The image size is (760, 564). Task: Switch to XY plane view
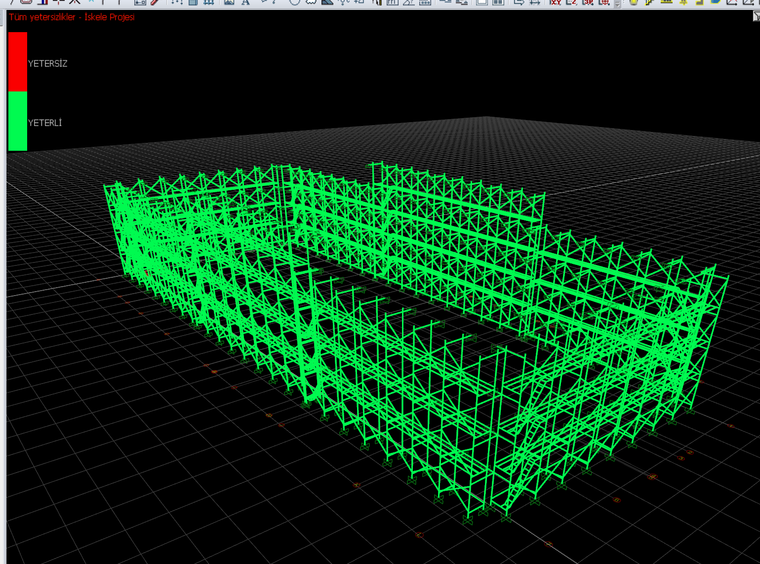(x=556, y=2)
